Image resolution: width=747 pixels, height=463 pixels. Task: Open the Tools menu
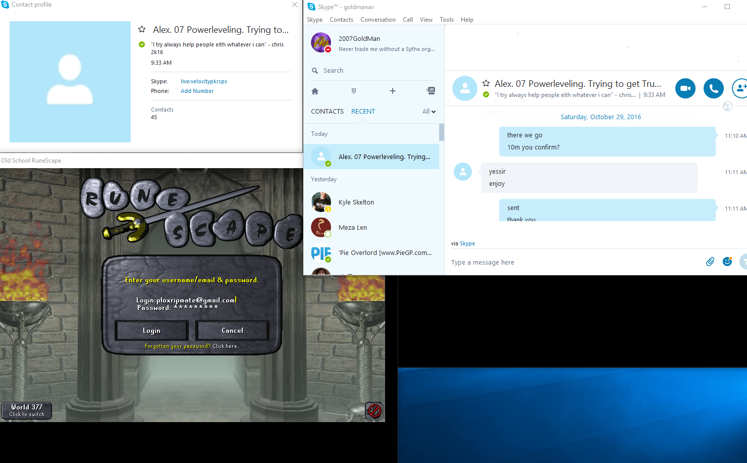tap(447, 20)
